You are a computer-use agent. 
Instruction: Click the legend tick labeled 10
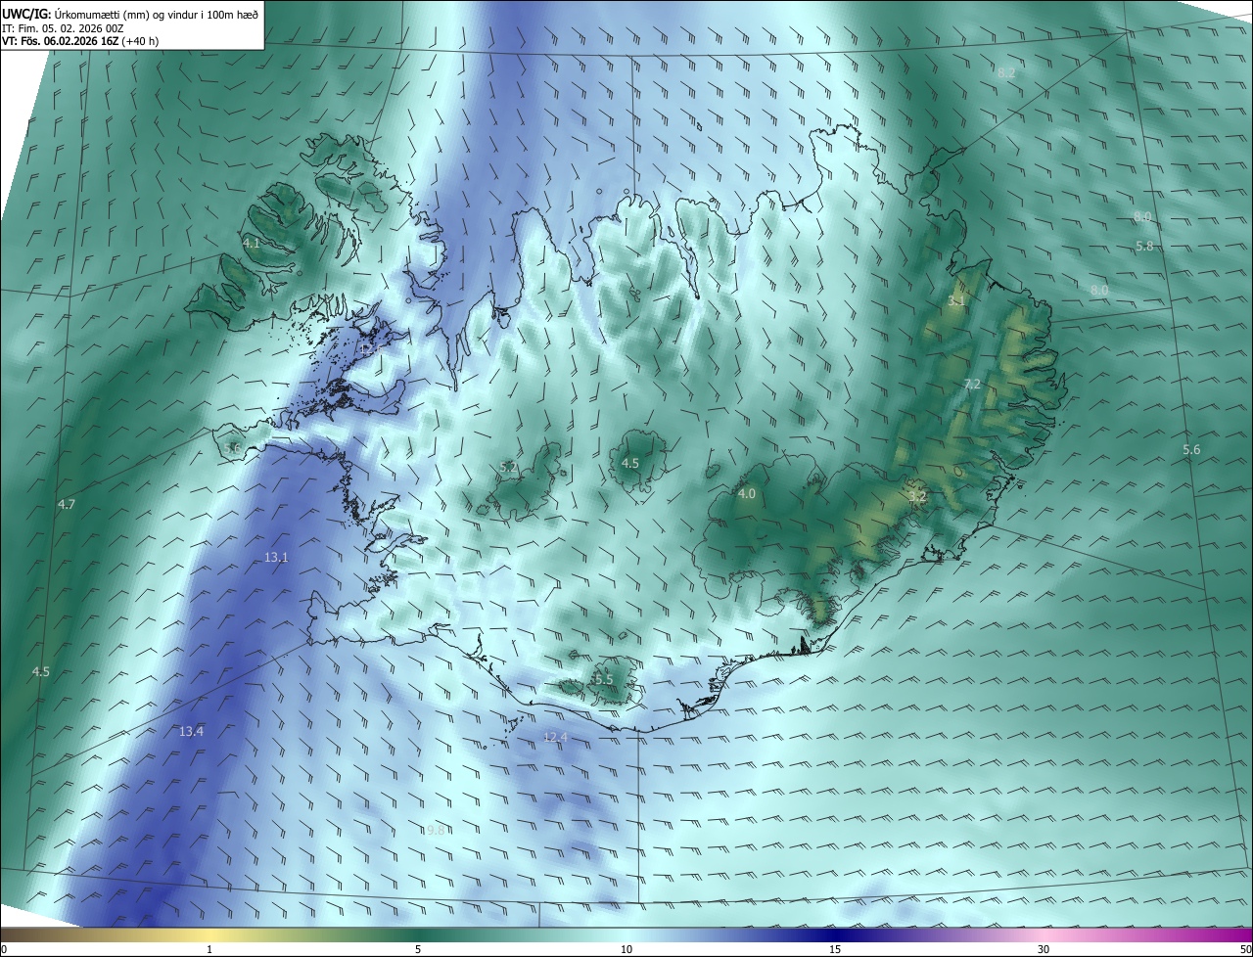(x=626, y=949)
